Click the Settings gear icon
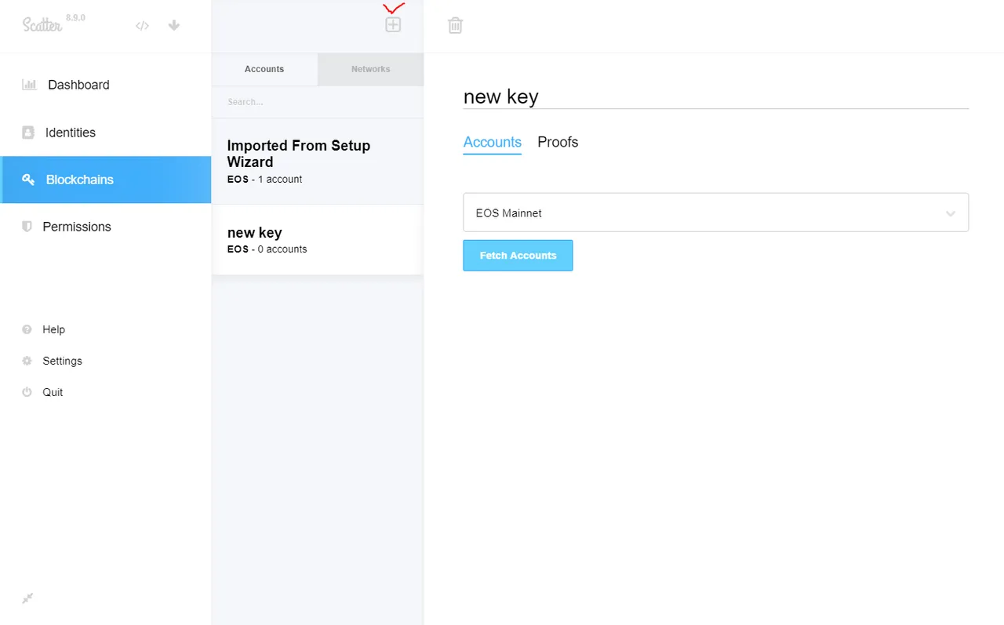Viewport: 1004px width, 625px height. tap(27, 361)
